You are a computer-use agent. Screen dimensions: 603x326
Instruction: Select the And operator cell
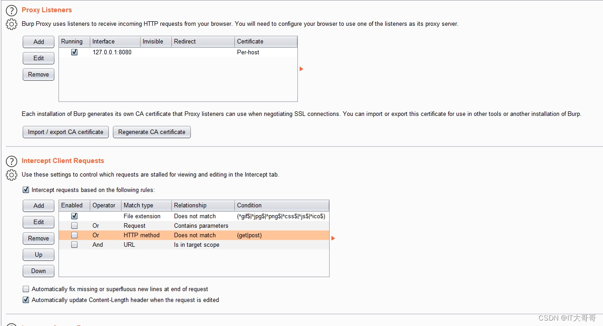[106, 244]
